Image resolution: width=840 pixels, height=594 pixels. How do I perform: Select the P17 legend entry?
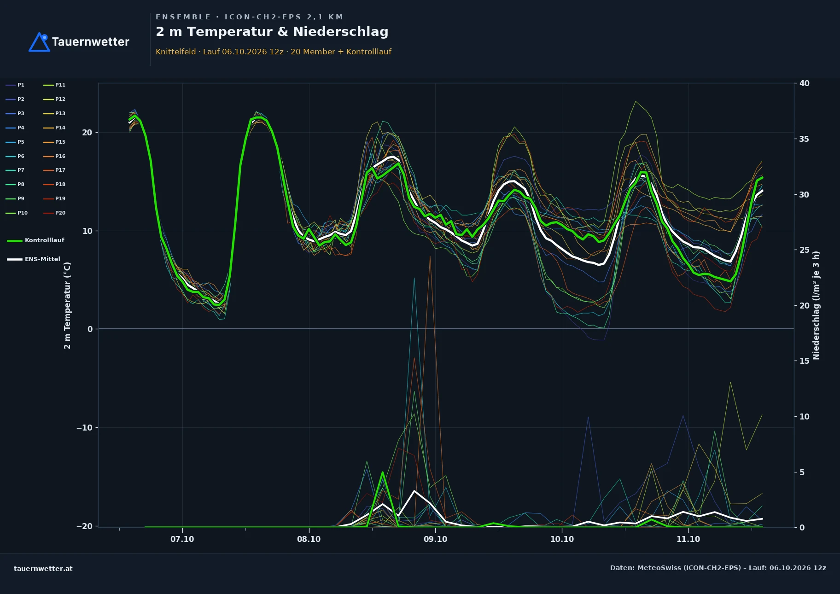tap(54, 170)
